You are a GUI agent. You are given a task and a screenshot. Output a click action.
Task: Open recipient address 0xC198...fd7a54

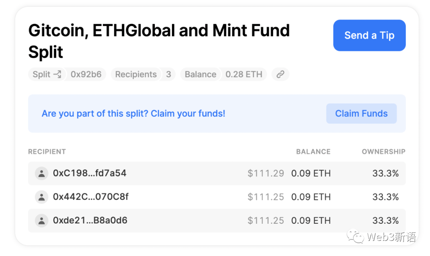point(90,173)
